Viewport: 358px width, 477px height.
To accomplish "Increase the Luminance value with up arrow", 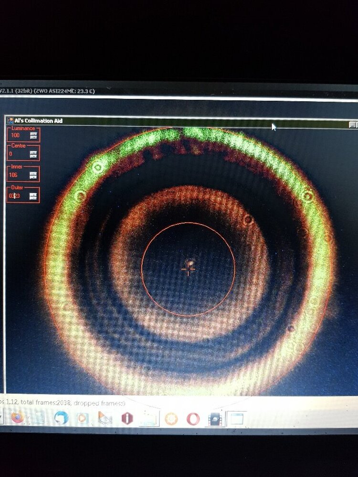I will pyautogui.click(x=33, y=134).
